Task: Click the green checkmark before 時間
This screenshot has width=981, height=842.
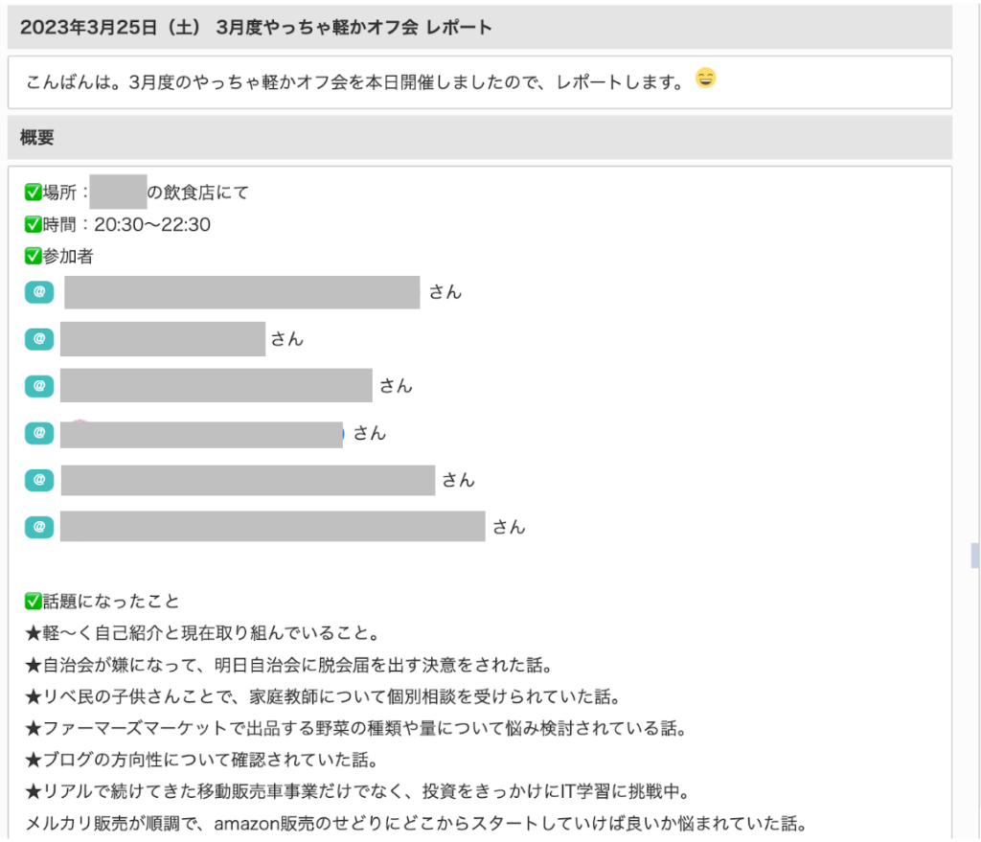Action: pyautogui.click(x=34, y=225)
